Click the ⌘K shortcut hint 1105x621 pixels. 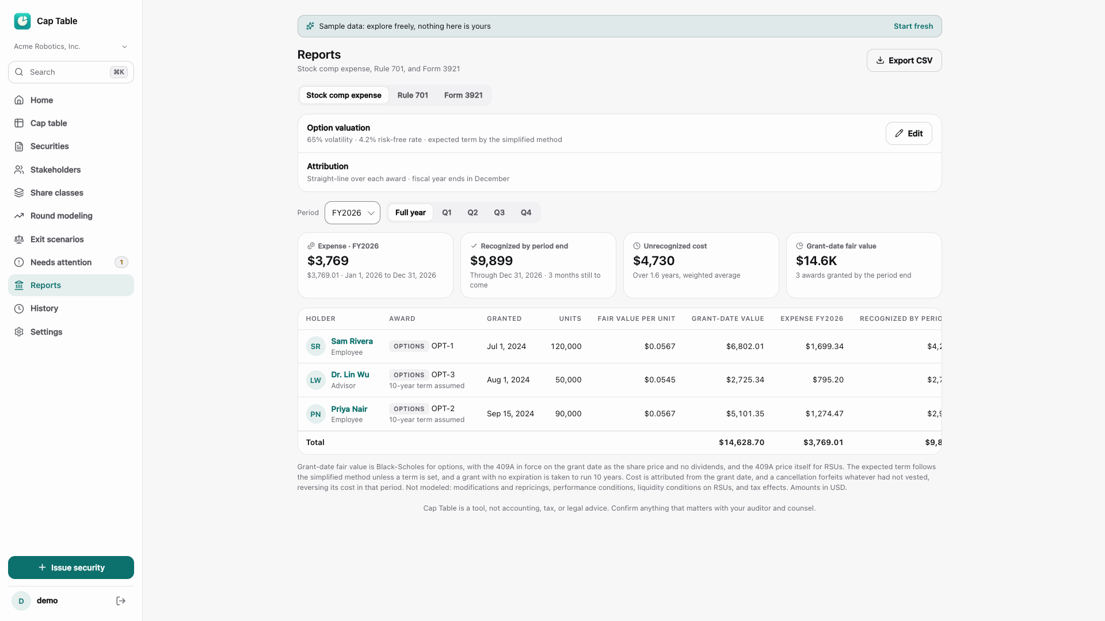119,72
